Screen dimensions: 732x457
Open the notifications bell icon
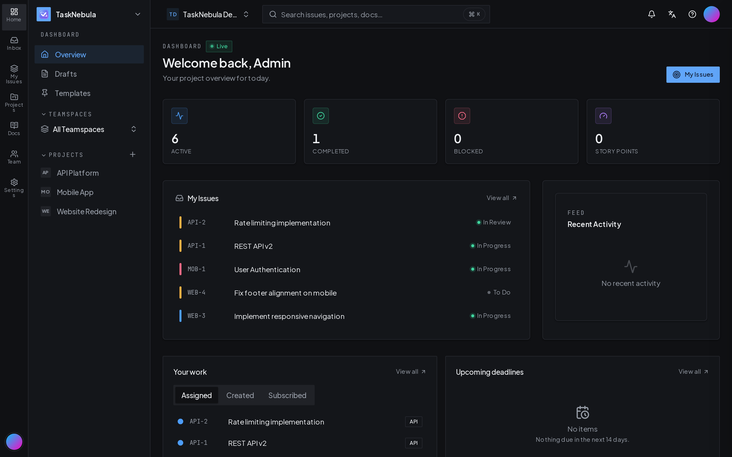651,14
